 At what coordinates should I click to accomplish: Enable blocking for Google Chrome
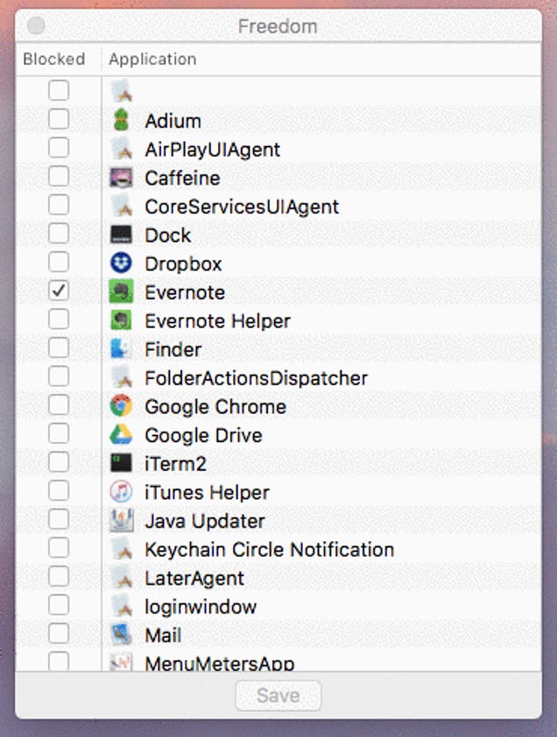pos(59,404)
